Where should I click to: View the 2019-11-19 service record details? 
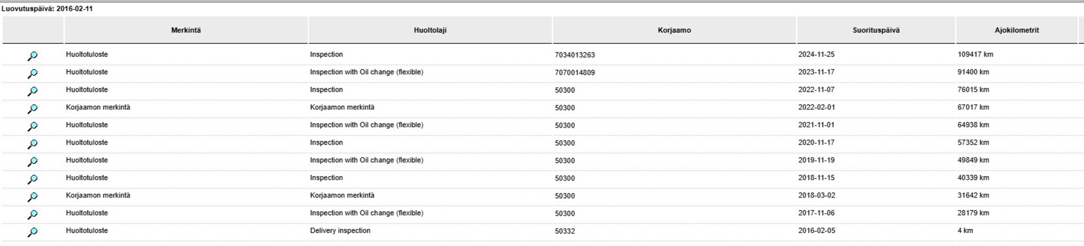[x=33, y=161]
